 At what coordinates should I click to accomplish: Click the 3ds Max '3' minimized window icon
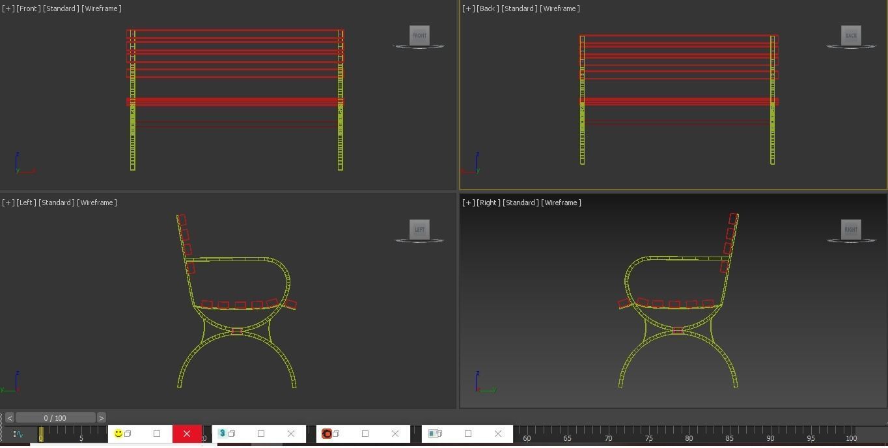click(222, 434)
